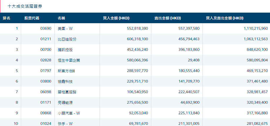Click total amount 328,981,457
Image resolution: width=270 pixels, height=126 pixels.
pos(257,92)
